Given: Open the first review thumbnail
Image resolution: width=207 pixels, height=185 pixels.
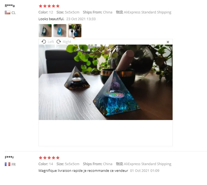Looking at the screenshot, I should pos(45,30).
